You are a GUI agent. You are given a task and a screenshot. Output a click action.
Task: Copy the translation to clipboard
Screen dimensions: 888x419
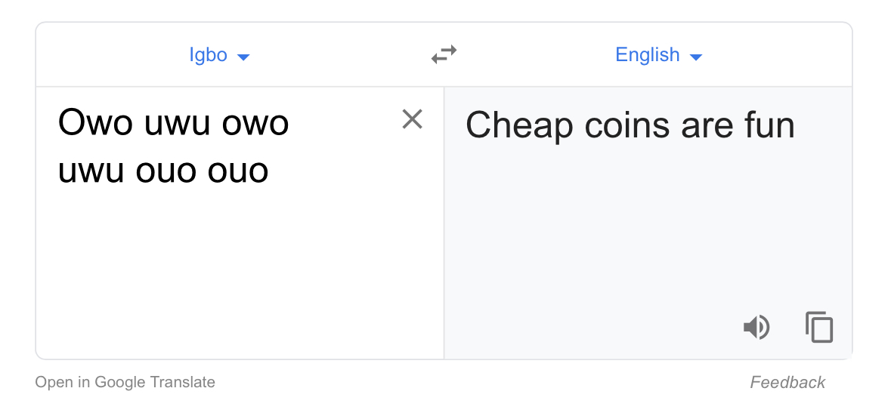pyautogui.click(x=819, y=328)
